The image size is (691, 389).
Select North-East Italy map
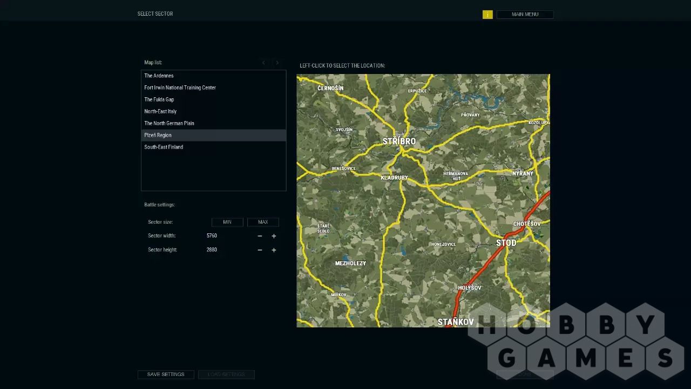tap(214, 111)
